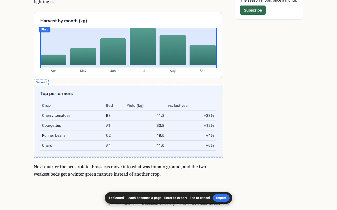
Task: Select the First badge on chart
Action: (44, 29)
